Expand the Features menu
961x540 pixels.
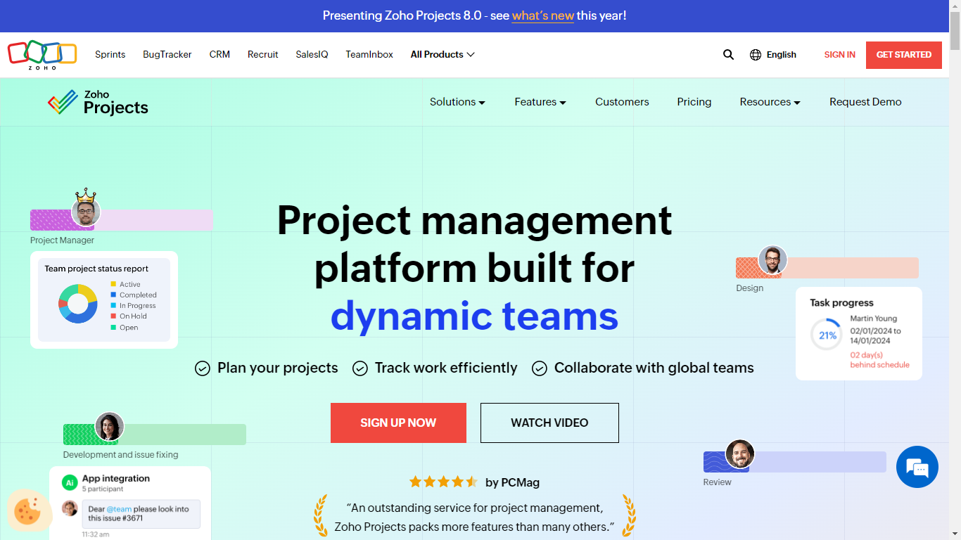click(540, 102)
